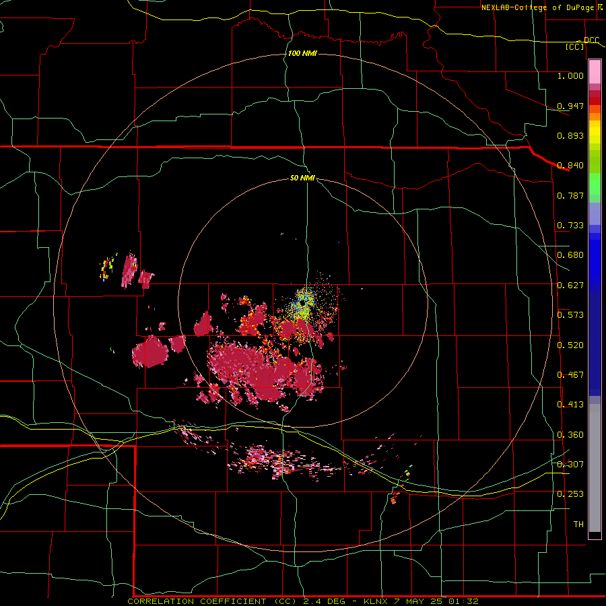Click the [CC] label above the color scale
Image resolution: width=606 pixels, height=606 pixels.
575,46
